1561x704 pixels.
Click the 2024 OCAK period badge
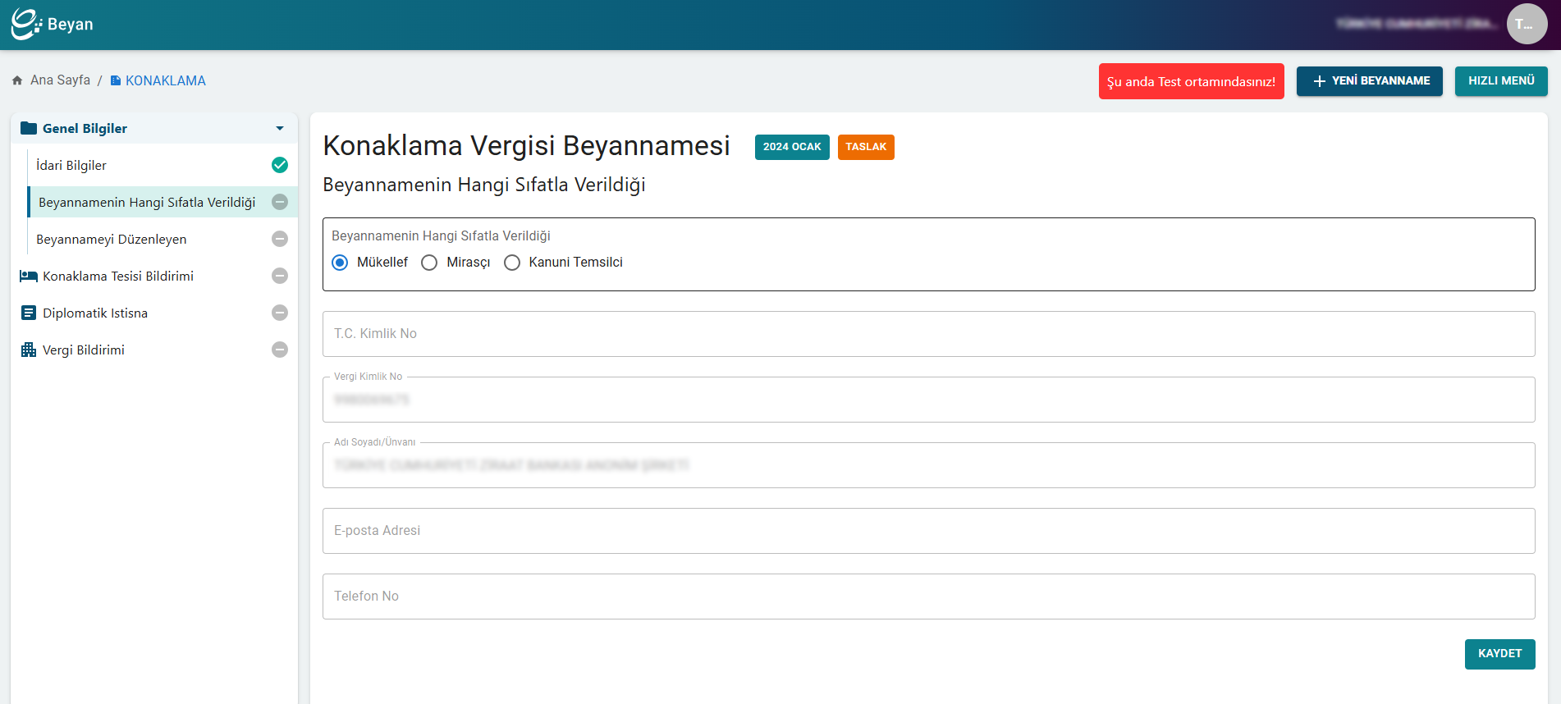tap(792, 147)
